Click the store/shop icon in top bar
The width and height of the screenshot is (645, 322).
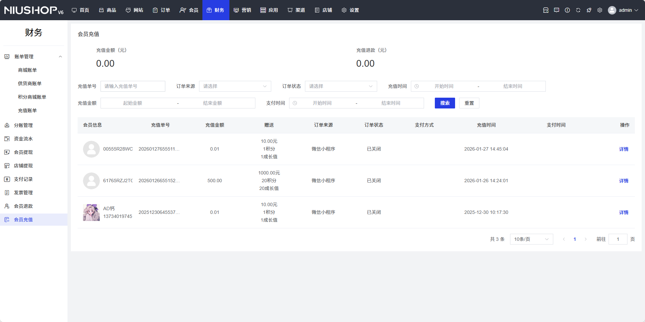point(545,10)
